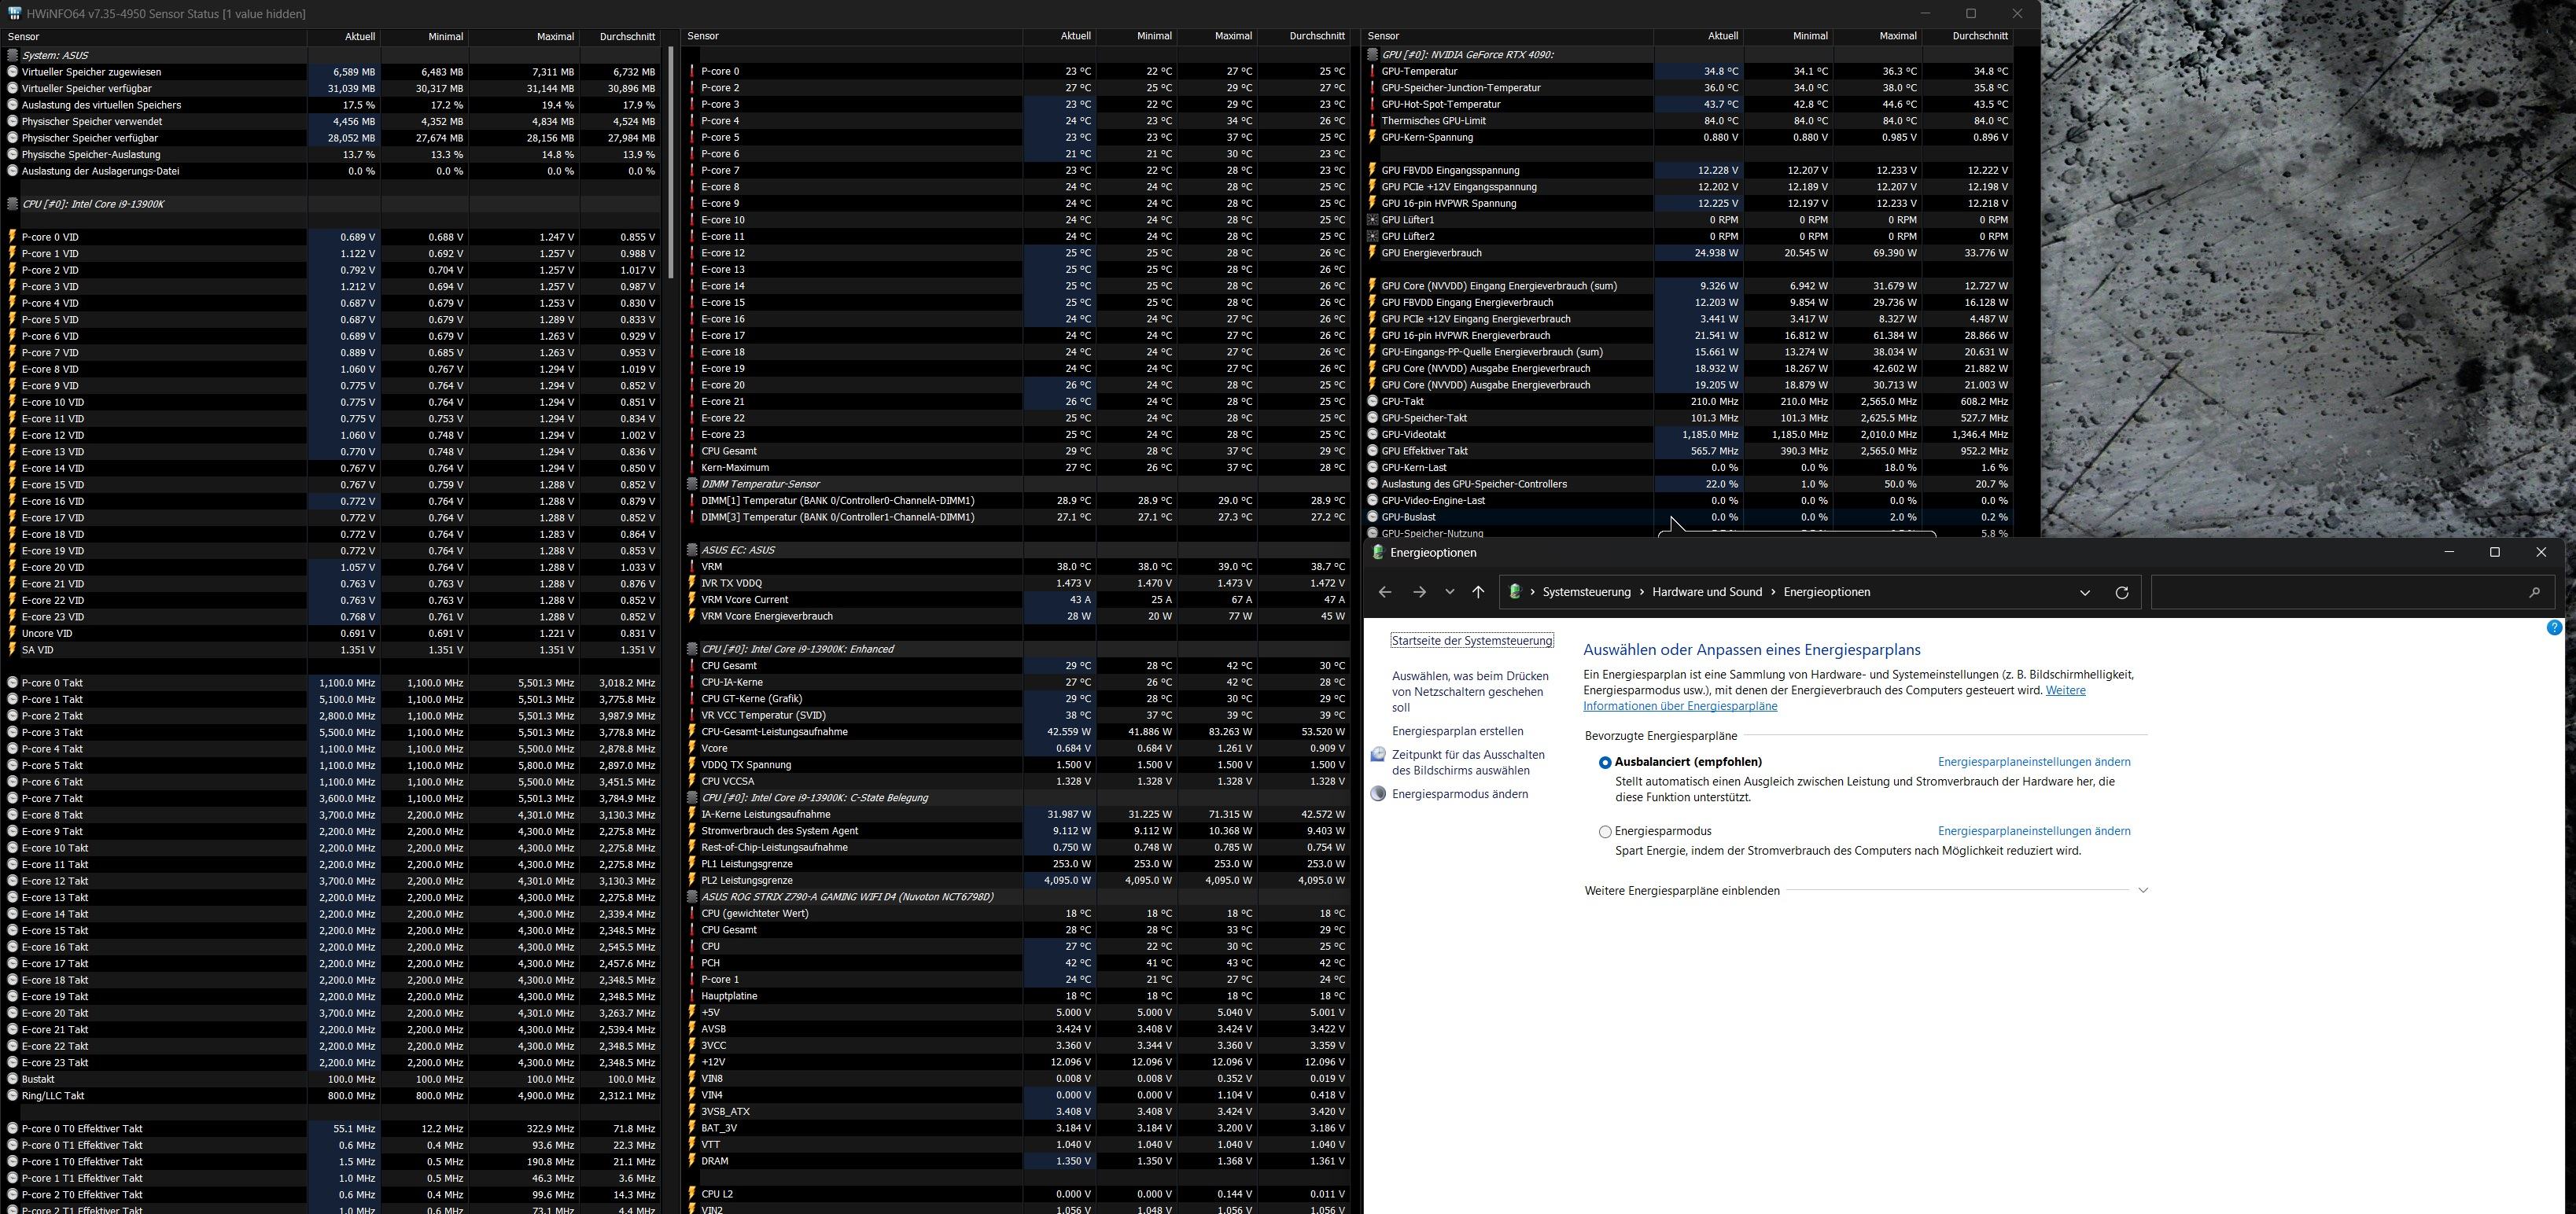
Task: Refresh the Energieoptionen address bar
Action: click(x=2121, y=592)
